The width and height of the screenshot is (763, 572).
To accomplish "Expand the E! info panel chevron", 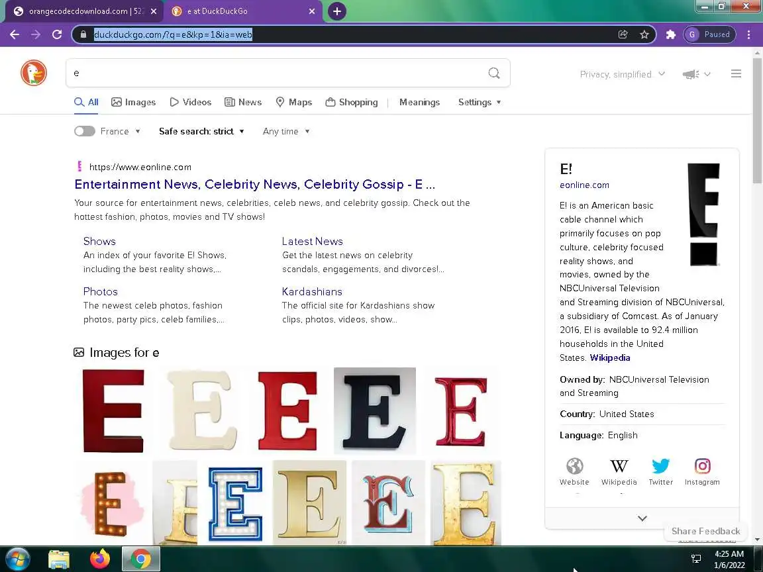I will pos(642,518).
